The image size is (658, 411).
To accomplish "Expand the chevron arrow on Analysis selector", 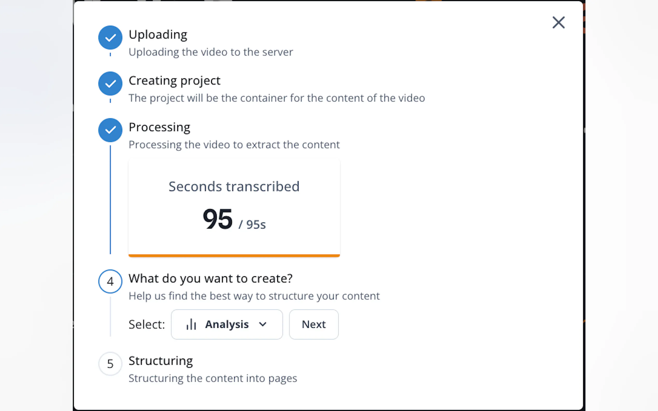I will (x=263, y=324).
